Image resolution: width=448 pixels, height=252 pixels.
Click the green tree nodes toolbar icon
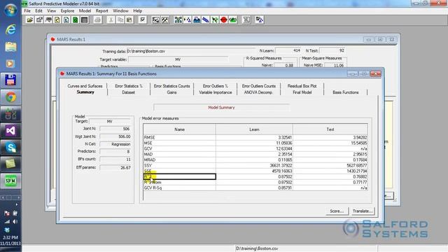pyautogui.click(x=215, y=20)
